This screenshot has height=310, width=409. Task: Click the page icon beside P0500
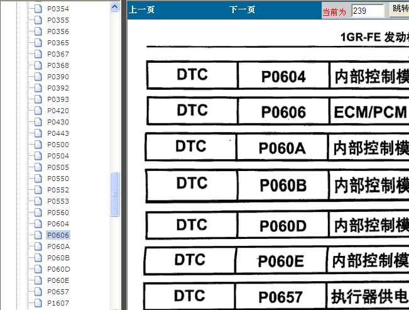pos(38,145)
